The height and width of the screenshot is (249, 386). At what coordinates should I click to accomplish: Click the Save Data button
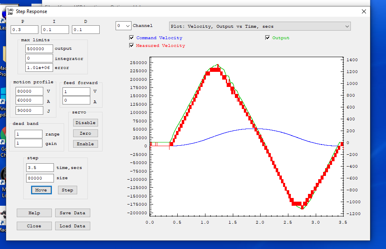(72, 213)
